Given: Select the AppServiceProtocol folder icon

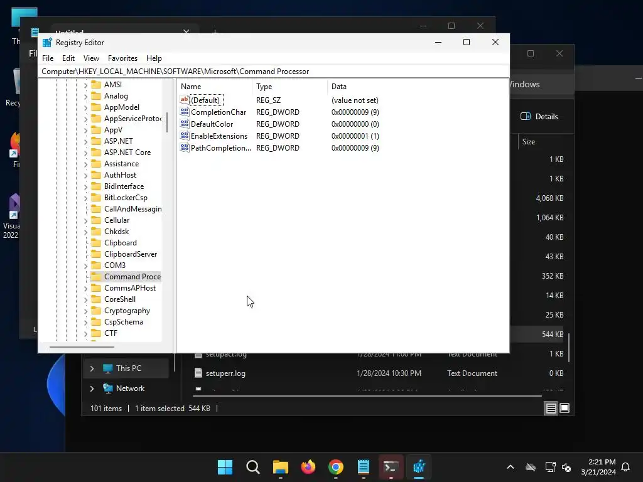Looking at the screenshot, I should [96, 119].
